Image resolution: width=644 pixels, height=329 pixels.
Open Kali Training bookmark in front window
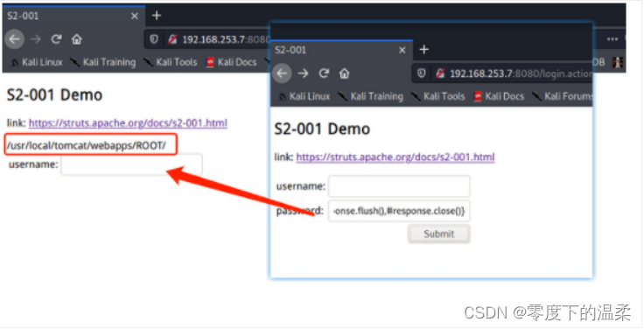(371, 96)
